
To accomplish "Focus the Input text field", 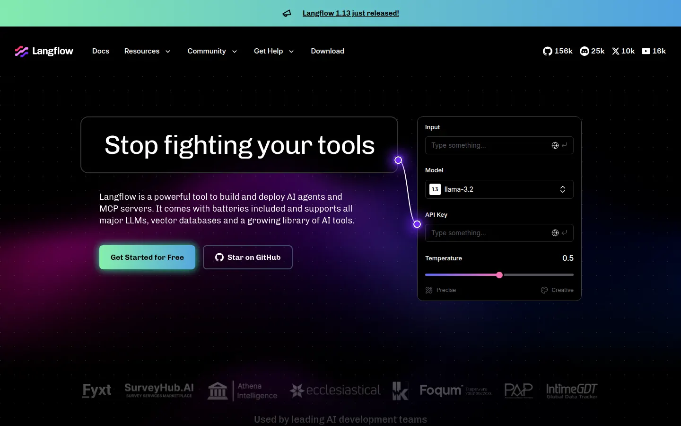I will coord(499,145).
